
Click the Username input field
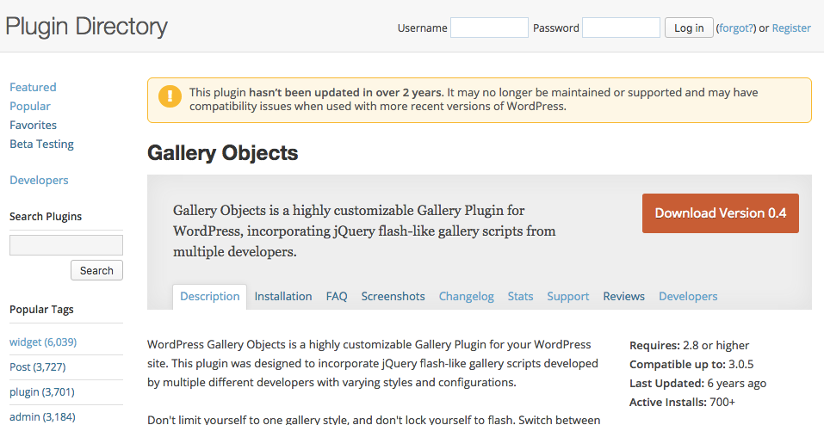coord(489,28)
